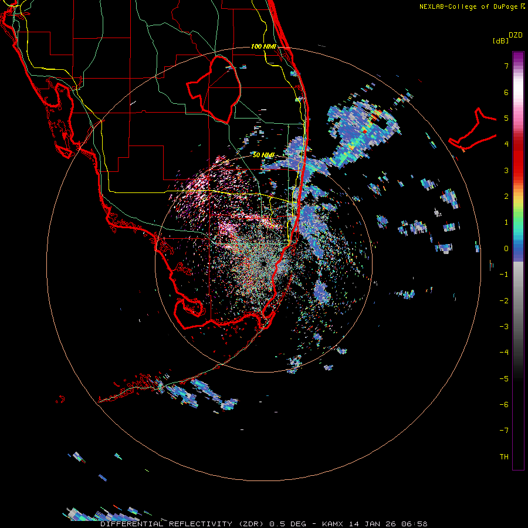Click the -7 value on color scale
The width and height of the screenshot is (528, 528).
pyautogui.click(x=504, y=431)
